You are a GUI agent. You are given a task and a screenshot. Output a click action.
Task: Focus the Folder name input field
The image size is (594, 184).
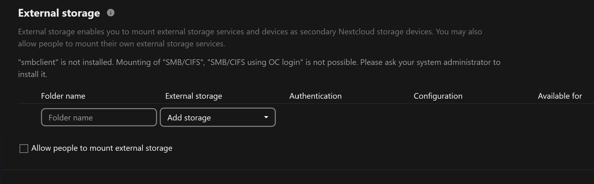[99, 117]
